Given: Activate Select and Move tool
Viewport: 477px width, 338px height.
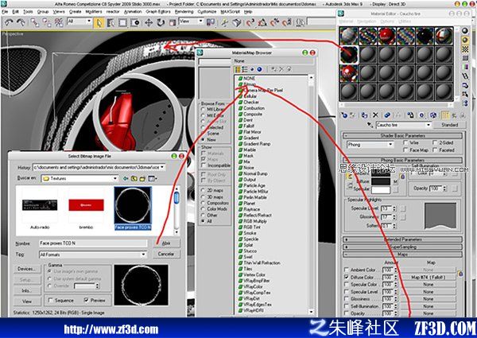Looking at the screenshot, I should [149, 23].
